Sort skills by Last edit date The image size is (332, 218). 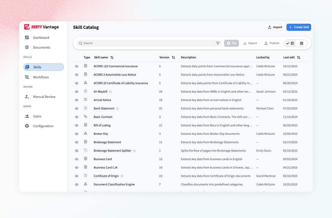[299, 57]
